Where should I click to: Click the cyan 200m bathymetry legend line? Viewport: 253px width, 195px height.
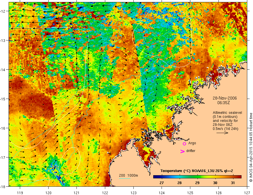click(x=125, y=178)
